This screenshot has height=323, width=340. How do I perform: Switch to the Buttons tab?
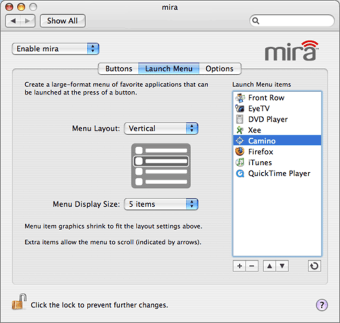(x=118, y=68)
